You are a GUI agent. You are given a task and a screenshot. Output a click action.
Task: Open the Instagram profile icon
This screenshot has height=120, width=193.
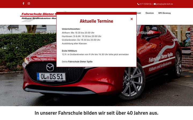(x=29, y=3)
